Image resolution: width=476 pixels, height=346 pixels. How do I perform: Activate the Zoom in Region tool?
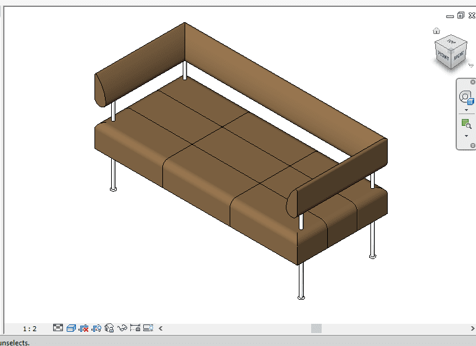tap(466, 125)
